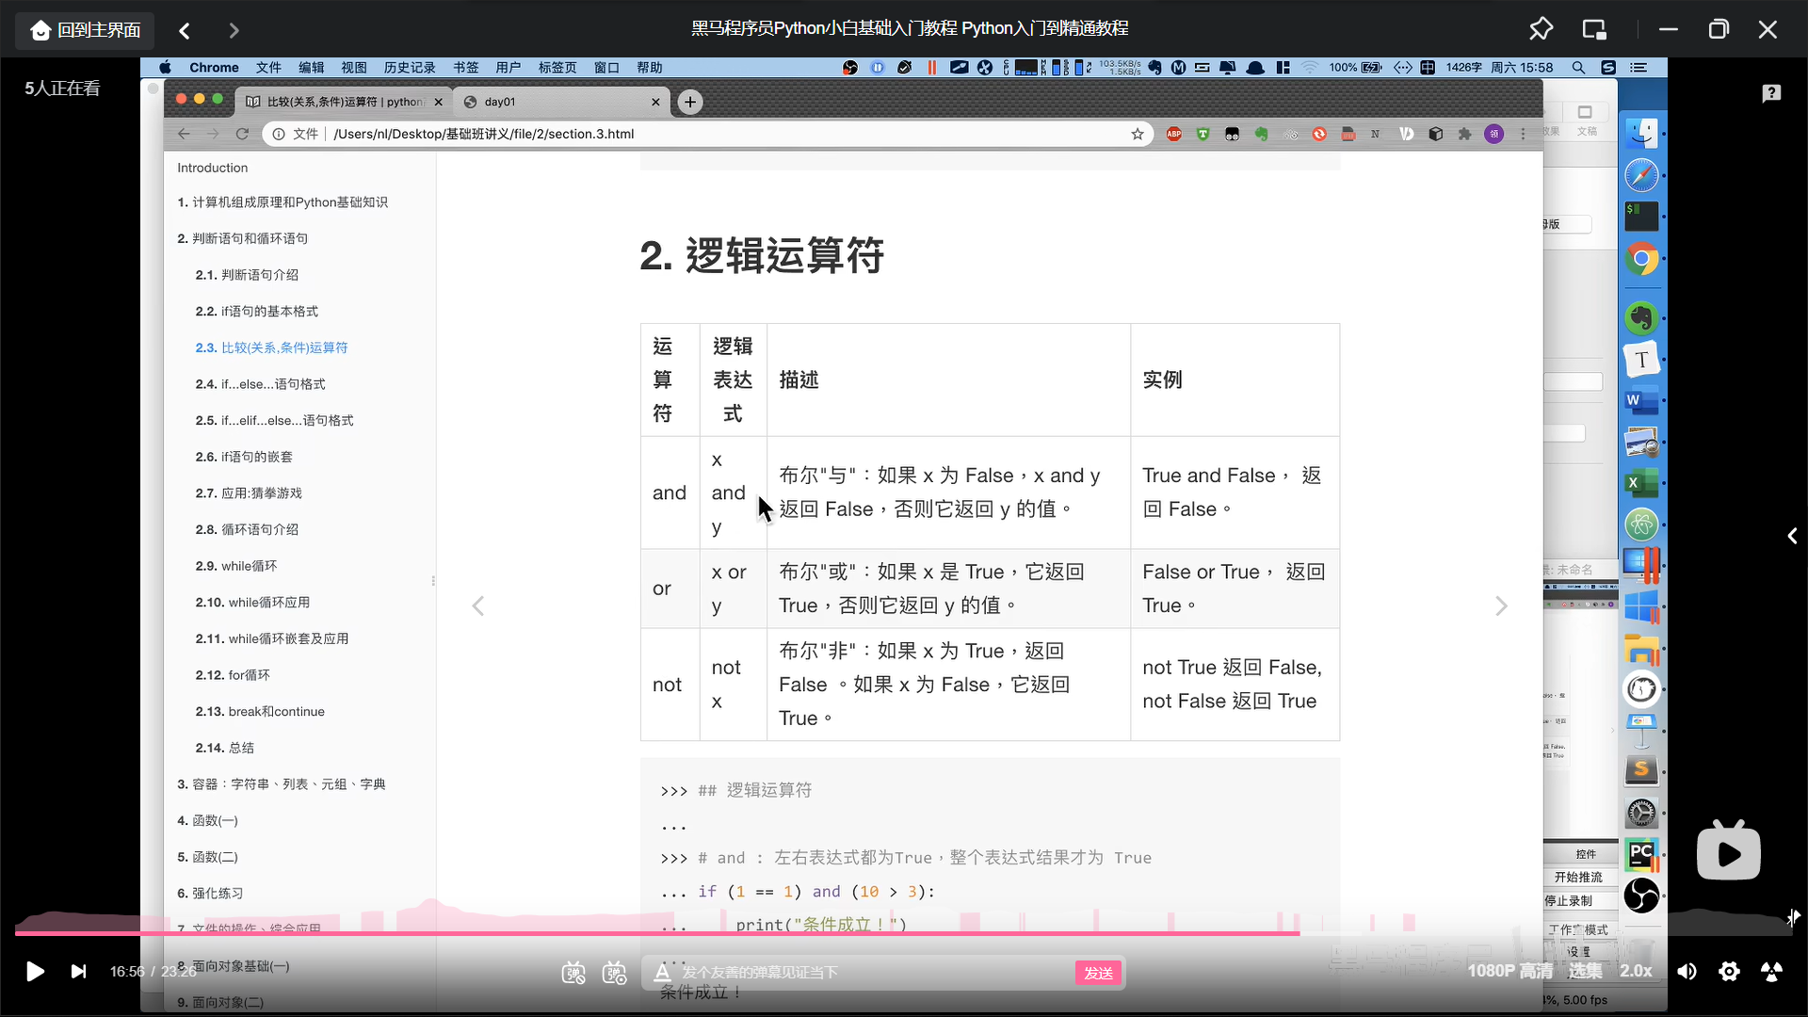The height and width of the screenshot is (1017, 1808).
Task: Switch to mini player mode icon
Action: (1593, 29)
